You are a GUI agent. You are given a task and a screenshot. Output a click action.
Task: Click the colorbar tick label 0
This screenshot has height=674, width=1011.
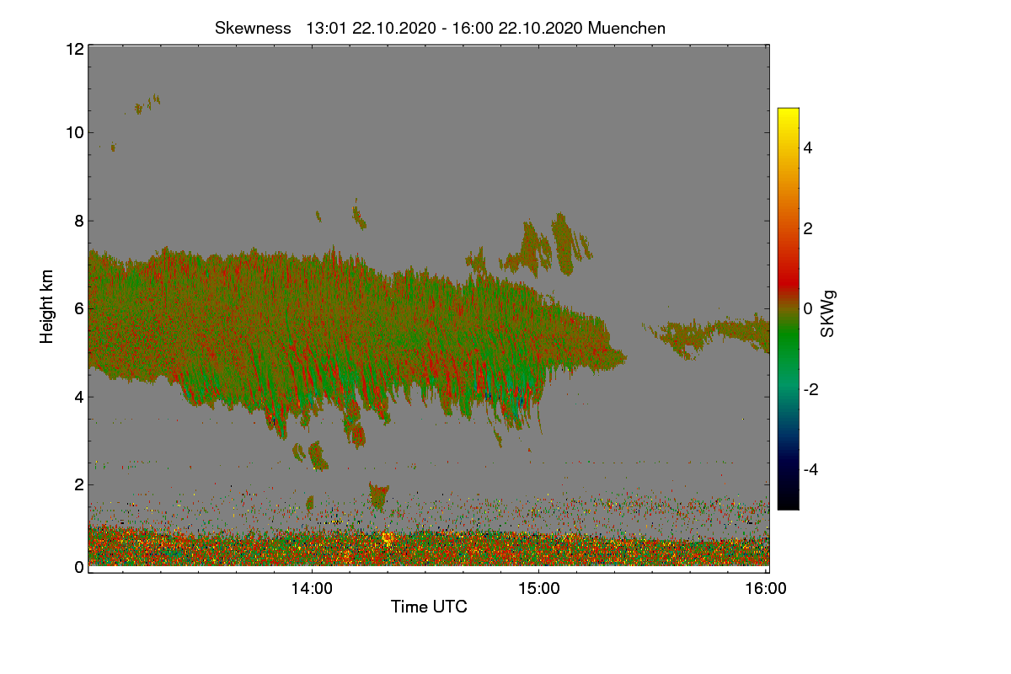point(808,308)
